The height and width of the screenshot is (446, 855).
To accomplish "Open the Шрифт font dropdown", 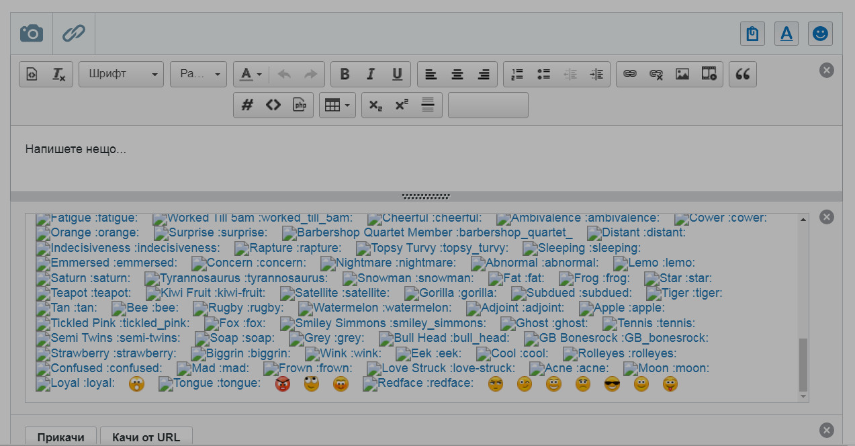I will (122, 74).
